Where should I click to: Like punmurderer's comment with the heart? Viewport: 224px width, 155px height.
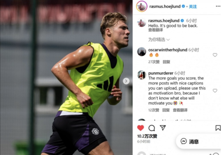pos(215,91)
